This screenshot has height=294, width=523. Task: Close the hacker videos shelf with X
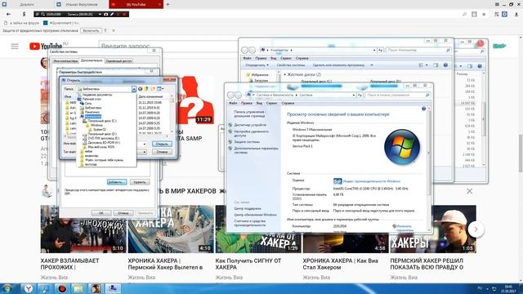[x=469, y=191]
